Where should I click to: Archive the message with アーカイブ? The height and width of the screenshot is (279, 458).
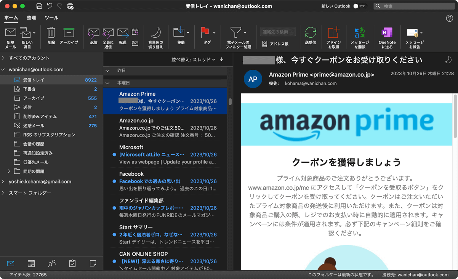[x=69, y=36]
